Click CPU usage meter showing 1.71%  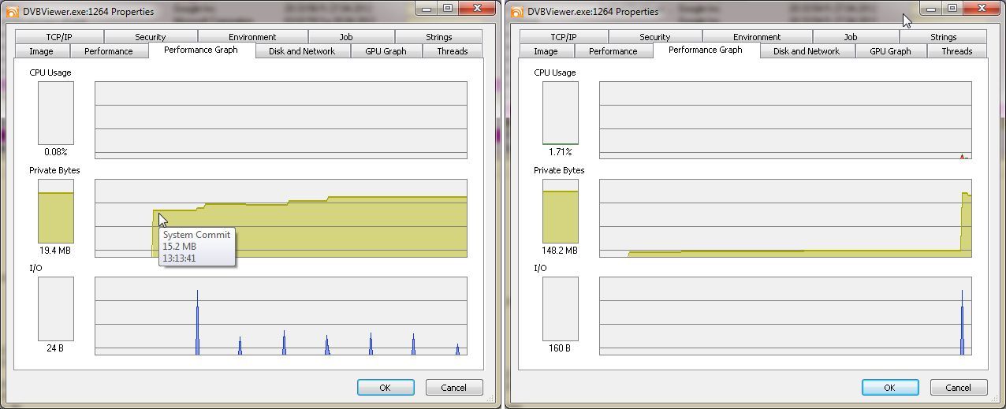click(x=561, y=113)
